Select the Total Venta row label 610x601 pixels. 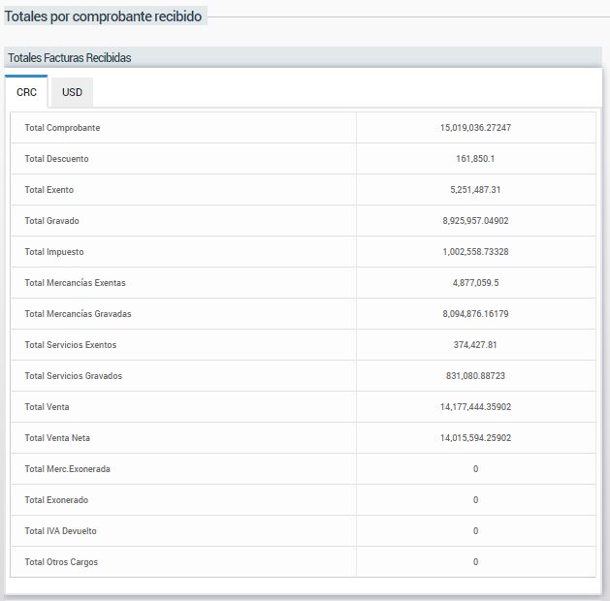(x=47, y=407)
